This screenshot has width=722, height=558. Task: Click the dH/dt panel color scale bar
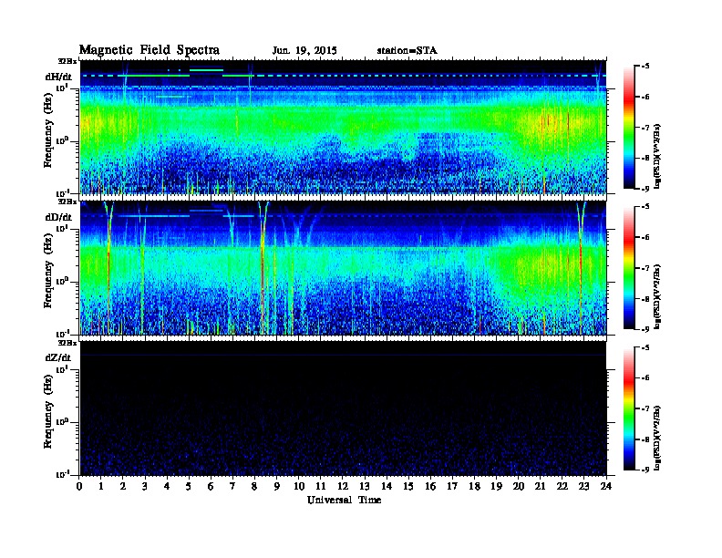point(629,127)
